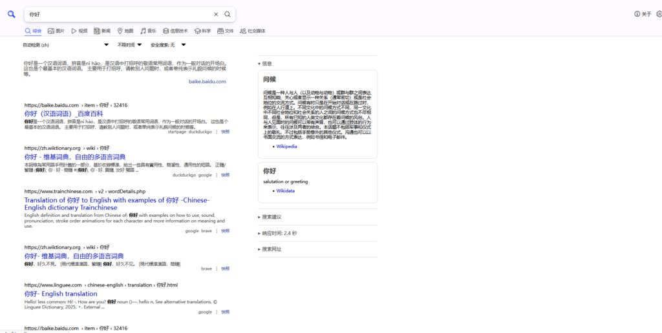Image resolution: width=662 pixels, height=333 pixels.
Task: Click the SearXNG magnifier logo
Action: [x=12, y=14]
